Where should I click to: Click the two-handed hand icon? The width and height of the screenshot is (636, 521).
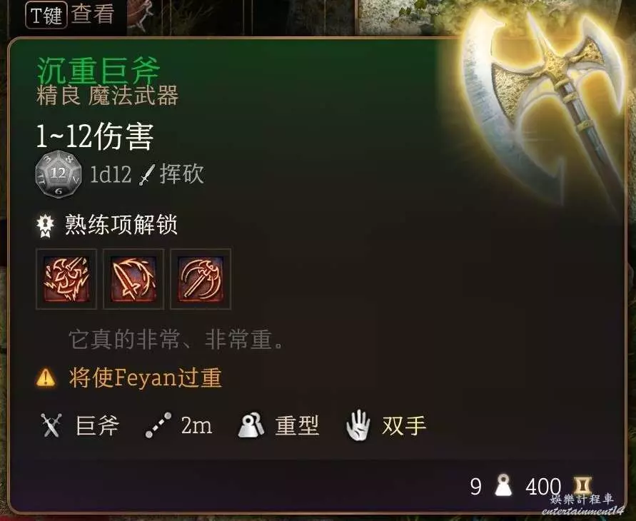pos(358,425)
